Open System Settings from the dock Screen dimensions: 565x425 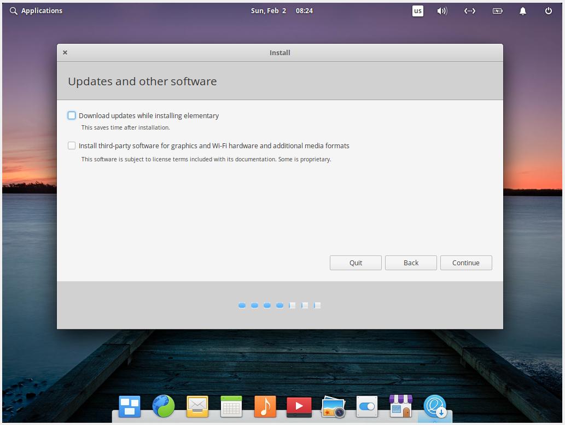[x=366, y=406]
